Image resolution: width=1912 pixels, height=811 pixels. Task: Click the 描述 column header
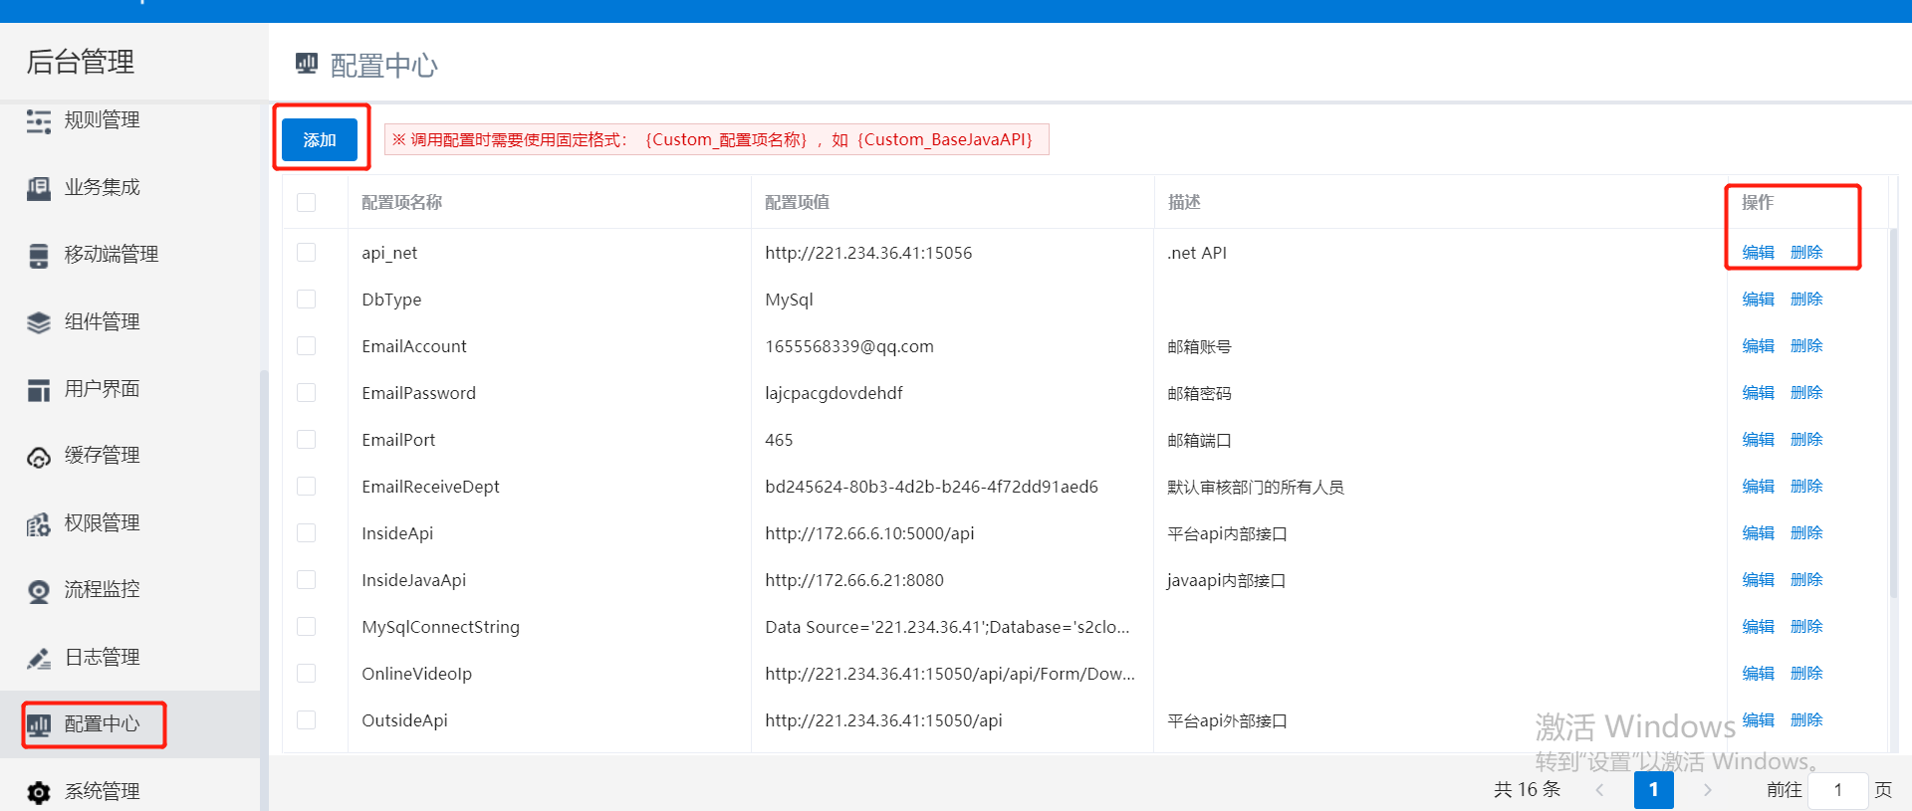coord(1184,202)
